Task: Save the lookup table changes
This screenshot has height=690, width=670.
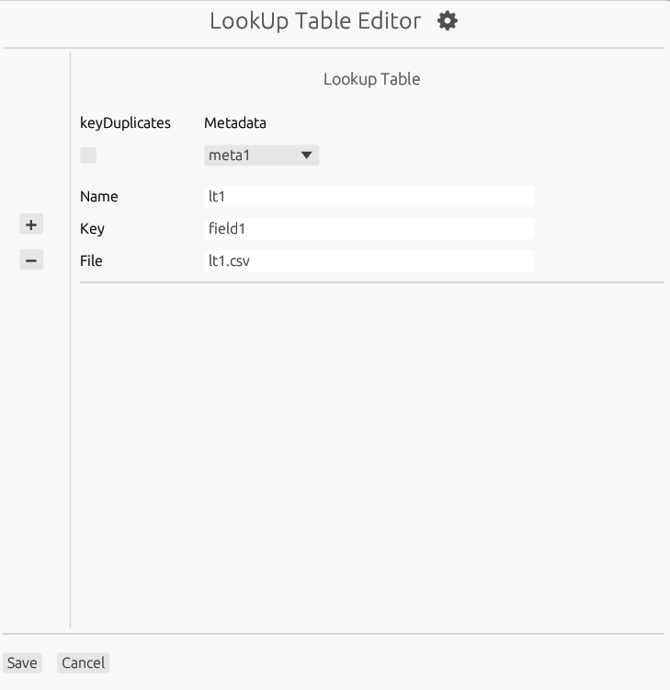Action: pos(22,662)
